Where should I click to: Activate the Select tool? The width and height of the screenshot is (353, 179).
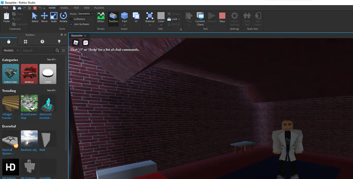coord(35,17)
